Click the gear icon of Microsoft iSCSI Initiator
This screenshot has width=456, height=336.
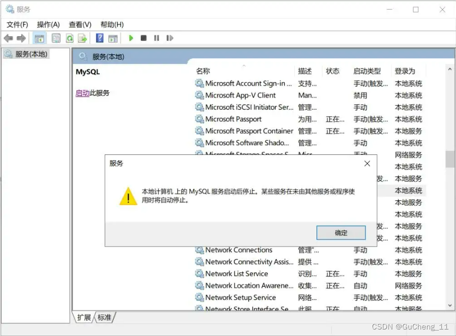point(199,107)
